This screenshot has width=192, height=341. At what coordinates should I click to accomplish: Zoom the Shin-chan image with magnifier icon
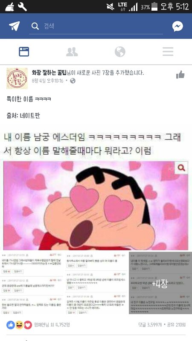[x=181, y=168]
